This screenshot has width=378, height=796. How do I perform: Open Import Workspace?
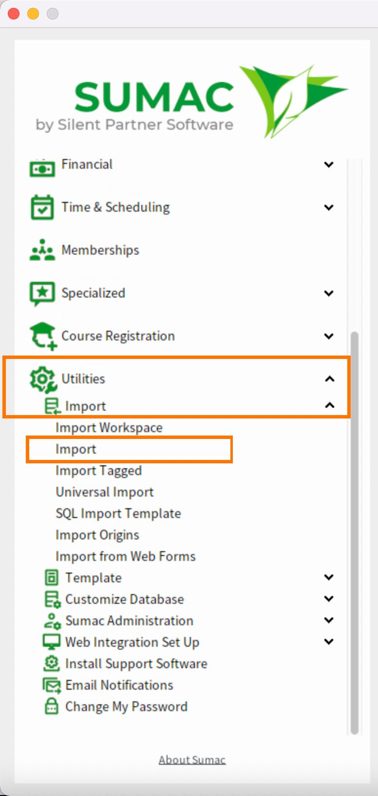click(x=109, y=428)
